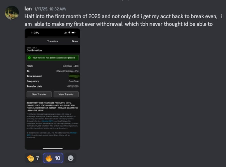Screen dimensions: 226x167
Task: Click the green success checkmark icon
Action: [29, 58]
